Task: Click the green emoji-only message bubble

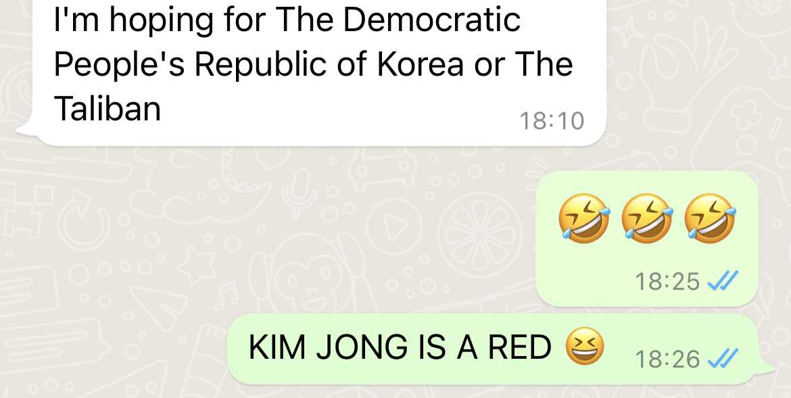Action: (647, 238)
